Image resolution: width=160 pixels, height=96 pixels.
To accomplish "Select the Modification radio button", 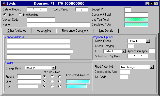I will [x=20, y=15].
